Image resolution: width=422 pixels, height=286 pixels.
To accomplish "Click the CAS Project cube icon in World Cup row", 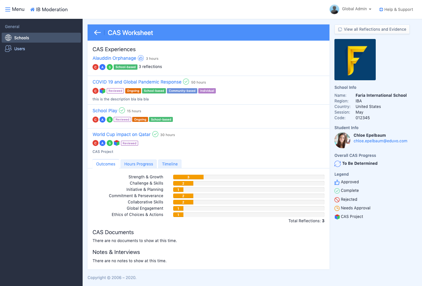I will [117, 143].
